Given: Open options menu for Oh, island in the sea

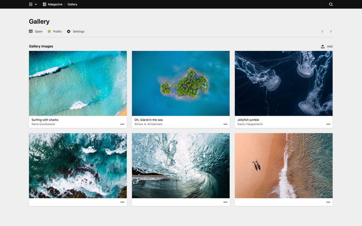Looking at the screenshot, I should tap(225, 124).
